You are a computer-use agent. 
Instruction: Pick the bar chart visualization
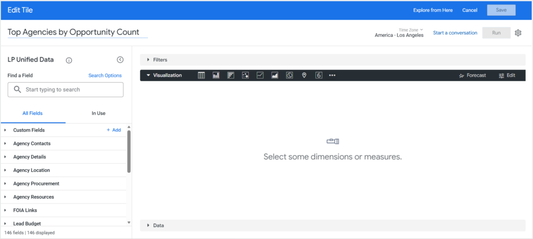[231, 76]
